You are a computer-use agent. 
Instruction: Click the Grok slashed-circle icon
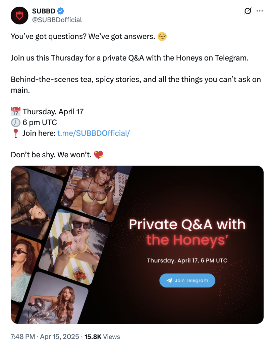point(247,11)
